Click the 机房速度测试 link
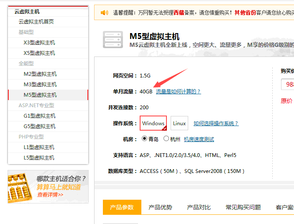The width and height of the screenshot is (294, 224). 199,139
